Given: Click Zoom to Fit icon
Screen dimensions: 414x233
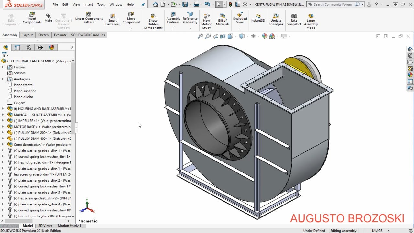Looking at the screenshot, I should 200,36.
